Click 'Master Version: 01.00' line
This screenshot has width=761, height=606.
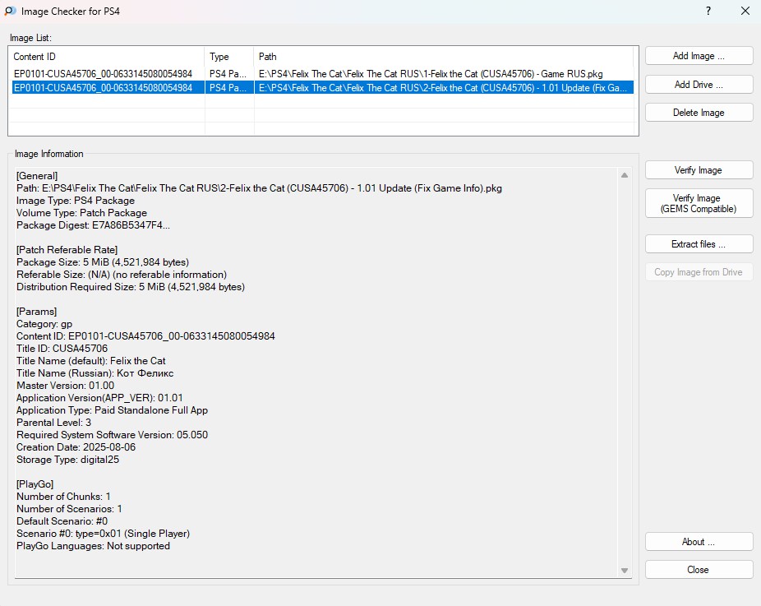[65, 386]
